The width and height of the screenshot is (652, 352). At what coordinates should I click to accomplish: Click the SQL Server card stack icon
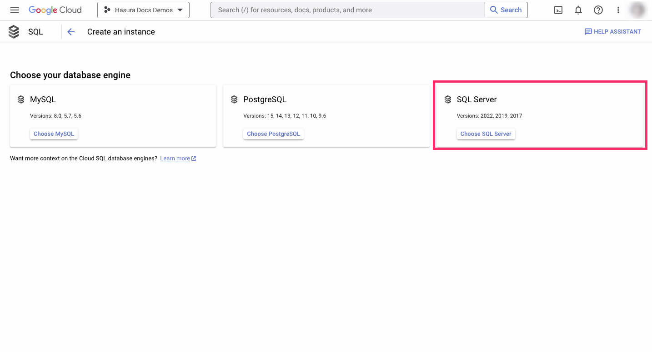tap(448, 99)
